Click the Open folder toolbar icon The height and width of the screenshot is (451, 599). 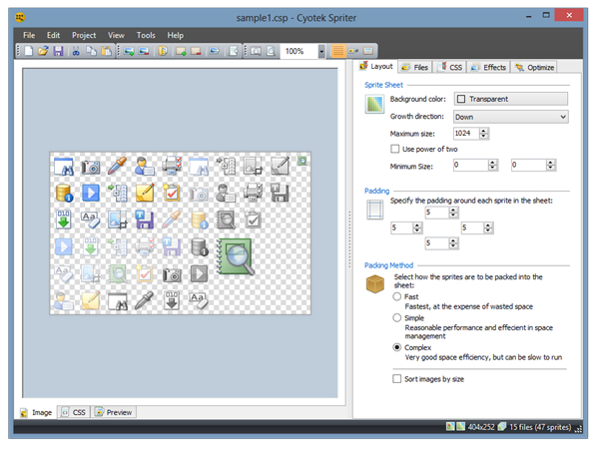pyautogui.click(x=43, y=51)
